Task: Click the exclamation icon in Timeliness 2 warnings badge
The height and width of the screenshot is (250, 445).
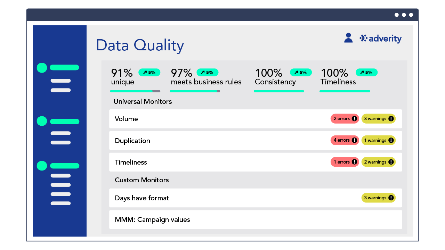Action: click(x=391, y=162)
